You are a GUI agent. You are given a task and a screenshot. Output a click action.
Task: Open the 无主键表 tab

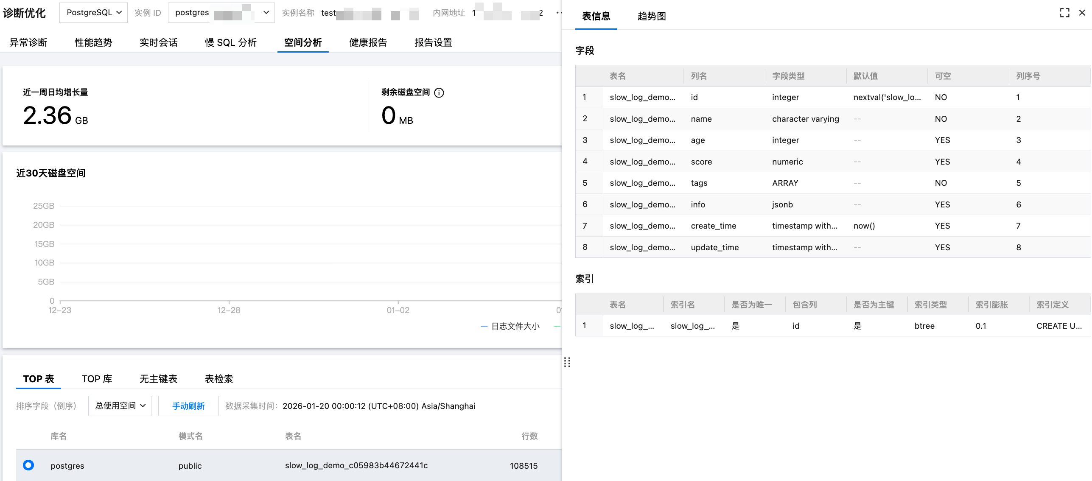(x=159, y=379)
